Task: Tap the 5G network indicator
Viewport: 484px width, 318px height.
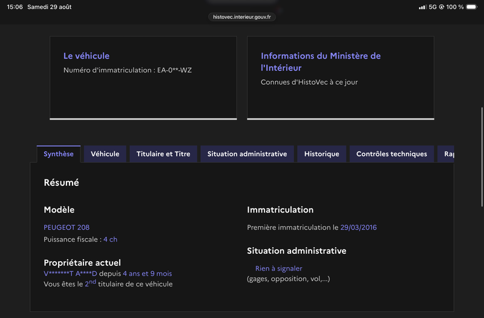Action: pos(433,7)
